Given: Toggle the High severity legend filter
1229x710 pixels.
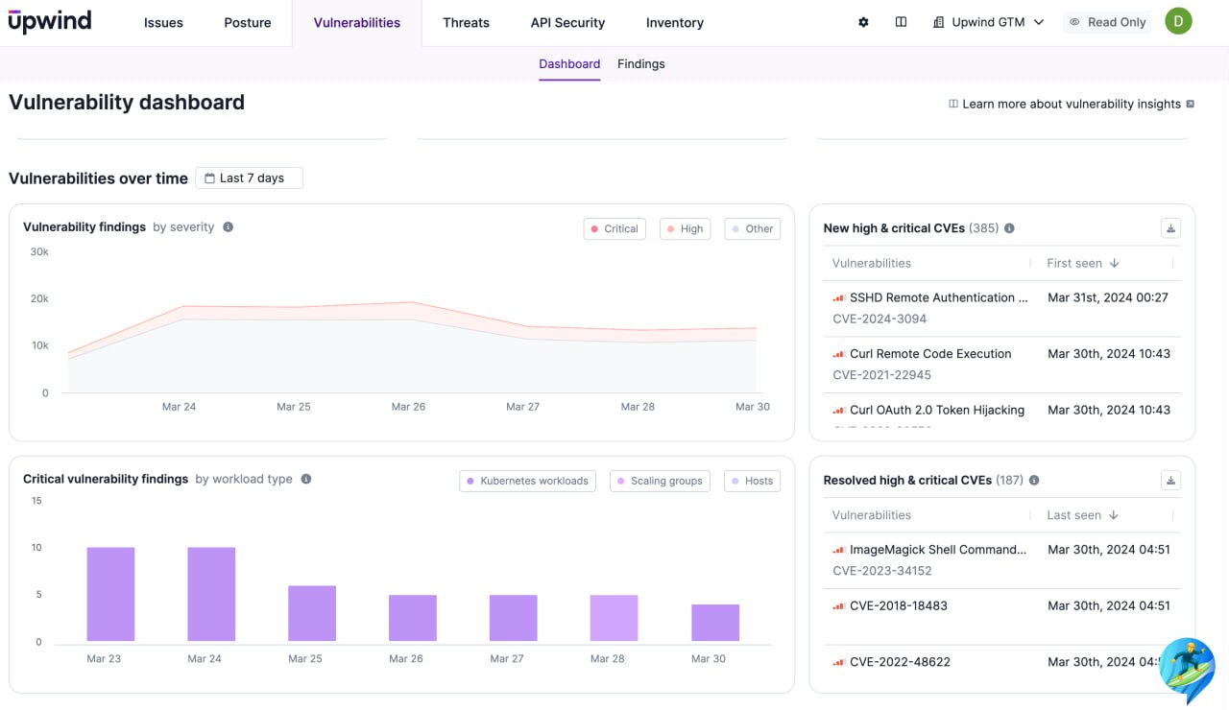Looking at the screenshot, I should (x=685, y=228).
